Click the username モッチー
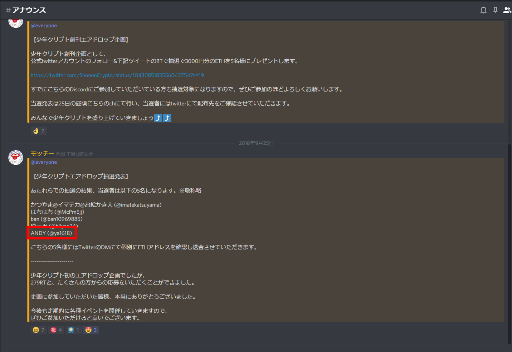This screenshot has width=512, height=352. pos(42,154)
